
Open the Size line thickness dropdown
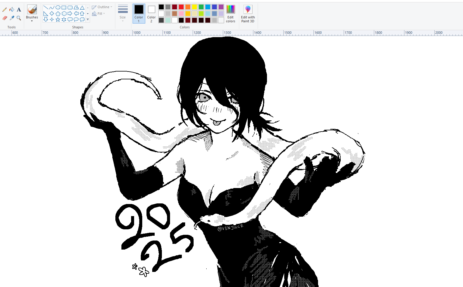point(123,13)
